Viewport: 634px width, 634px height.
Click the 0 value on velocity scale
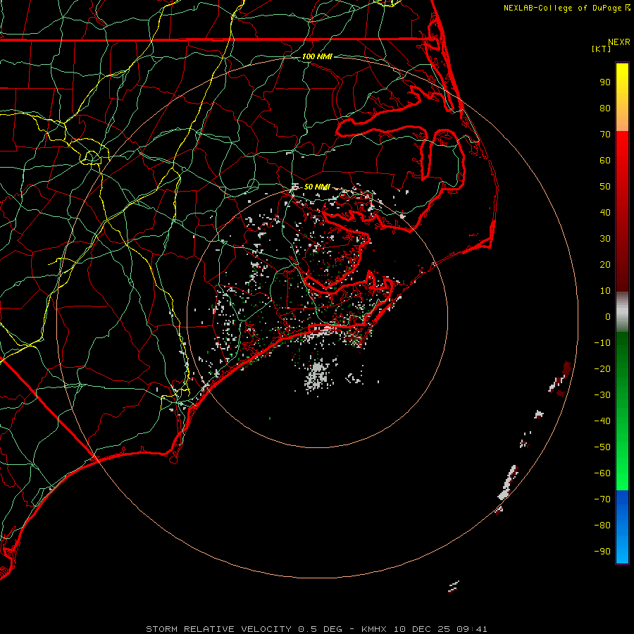tap(608, 316)
